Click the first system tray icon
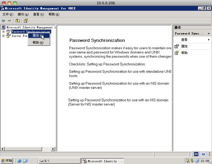 click(188, 161)
